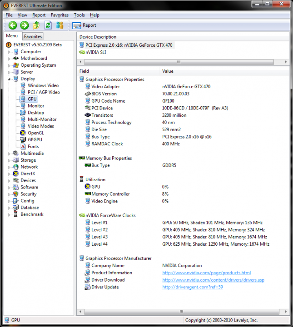Collapse the Display tree node
293x327 pixels.
pos(9,79)
